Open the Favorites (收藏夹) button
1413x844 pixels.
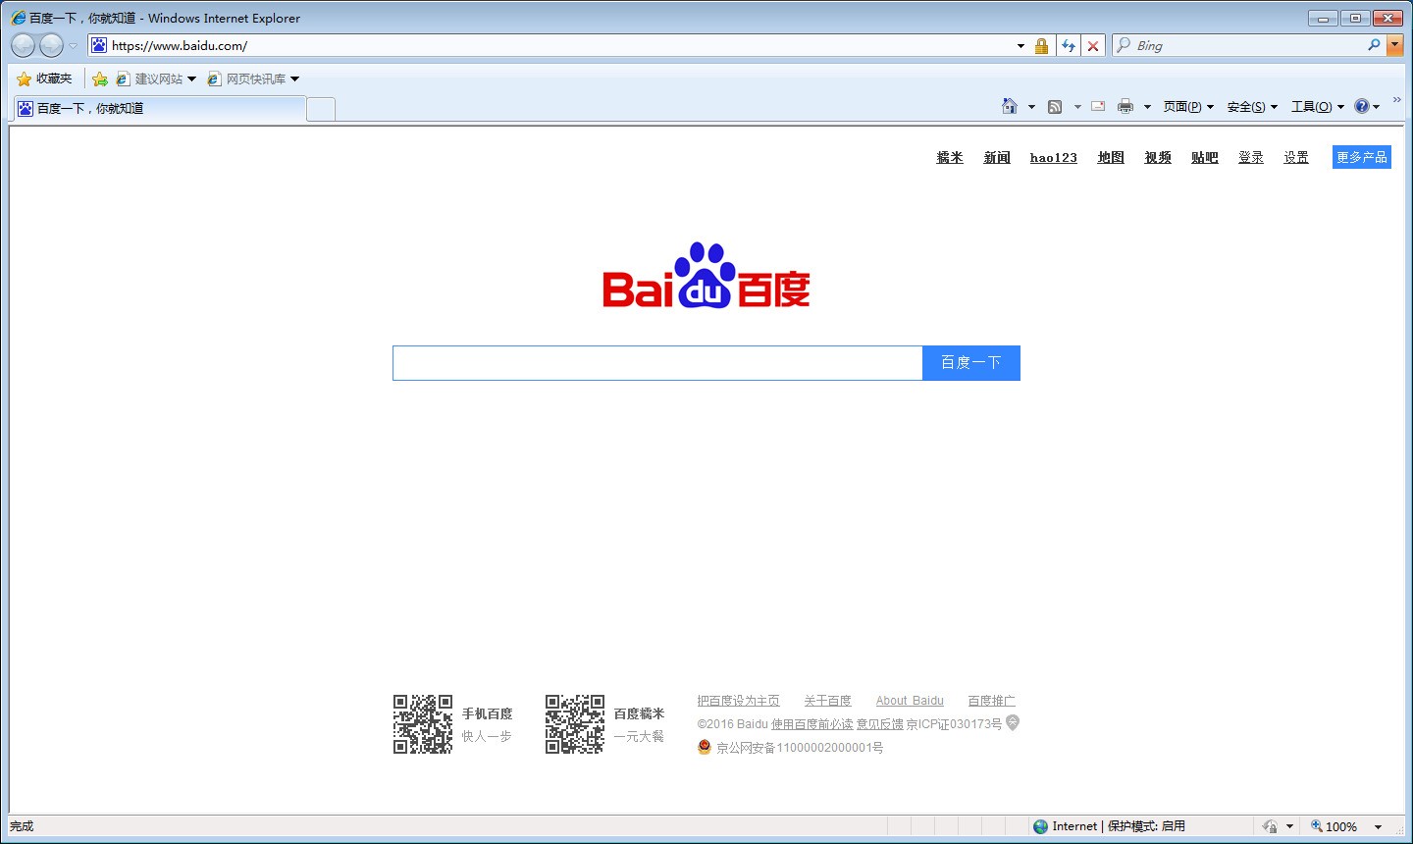pos(44,79)
